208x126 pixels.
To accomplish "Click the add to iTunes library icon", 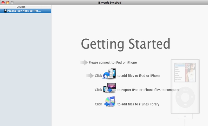I will click(x=110, y=102).
